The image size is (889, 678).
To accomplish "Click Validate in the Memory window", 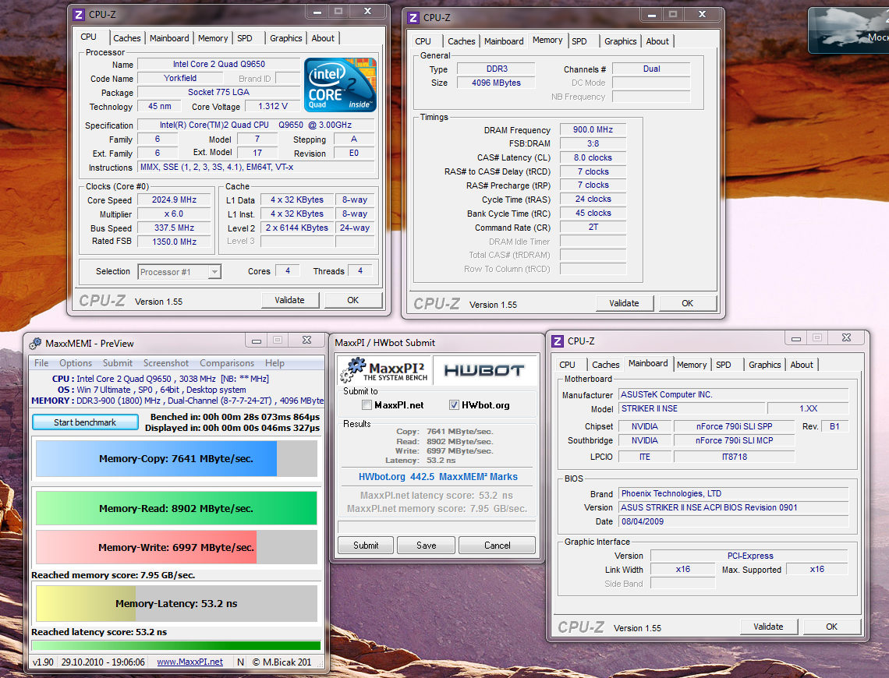I will 624,304.
